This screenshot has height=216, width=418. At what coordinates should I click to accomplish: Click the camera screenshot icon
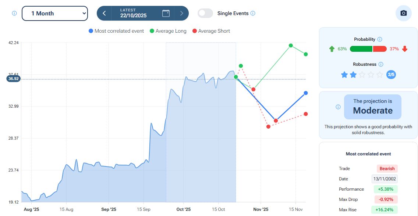[x=403, y=13]
